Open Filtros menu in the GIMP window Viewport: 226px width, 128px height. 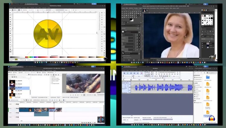pyautogui.click(x=158, y=8)
